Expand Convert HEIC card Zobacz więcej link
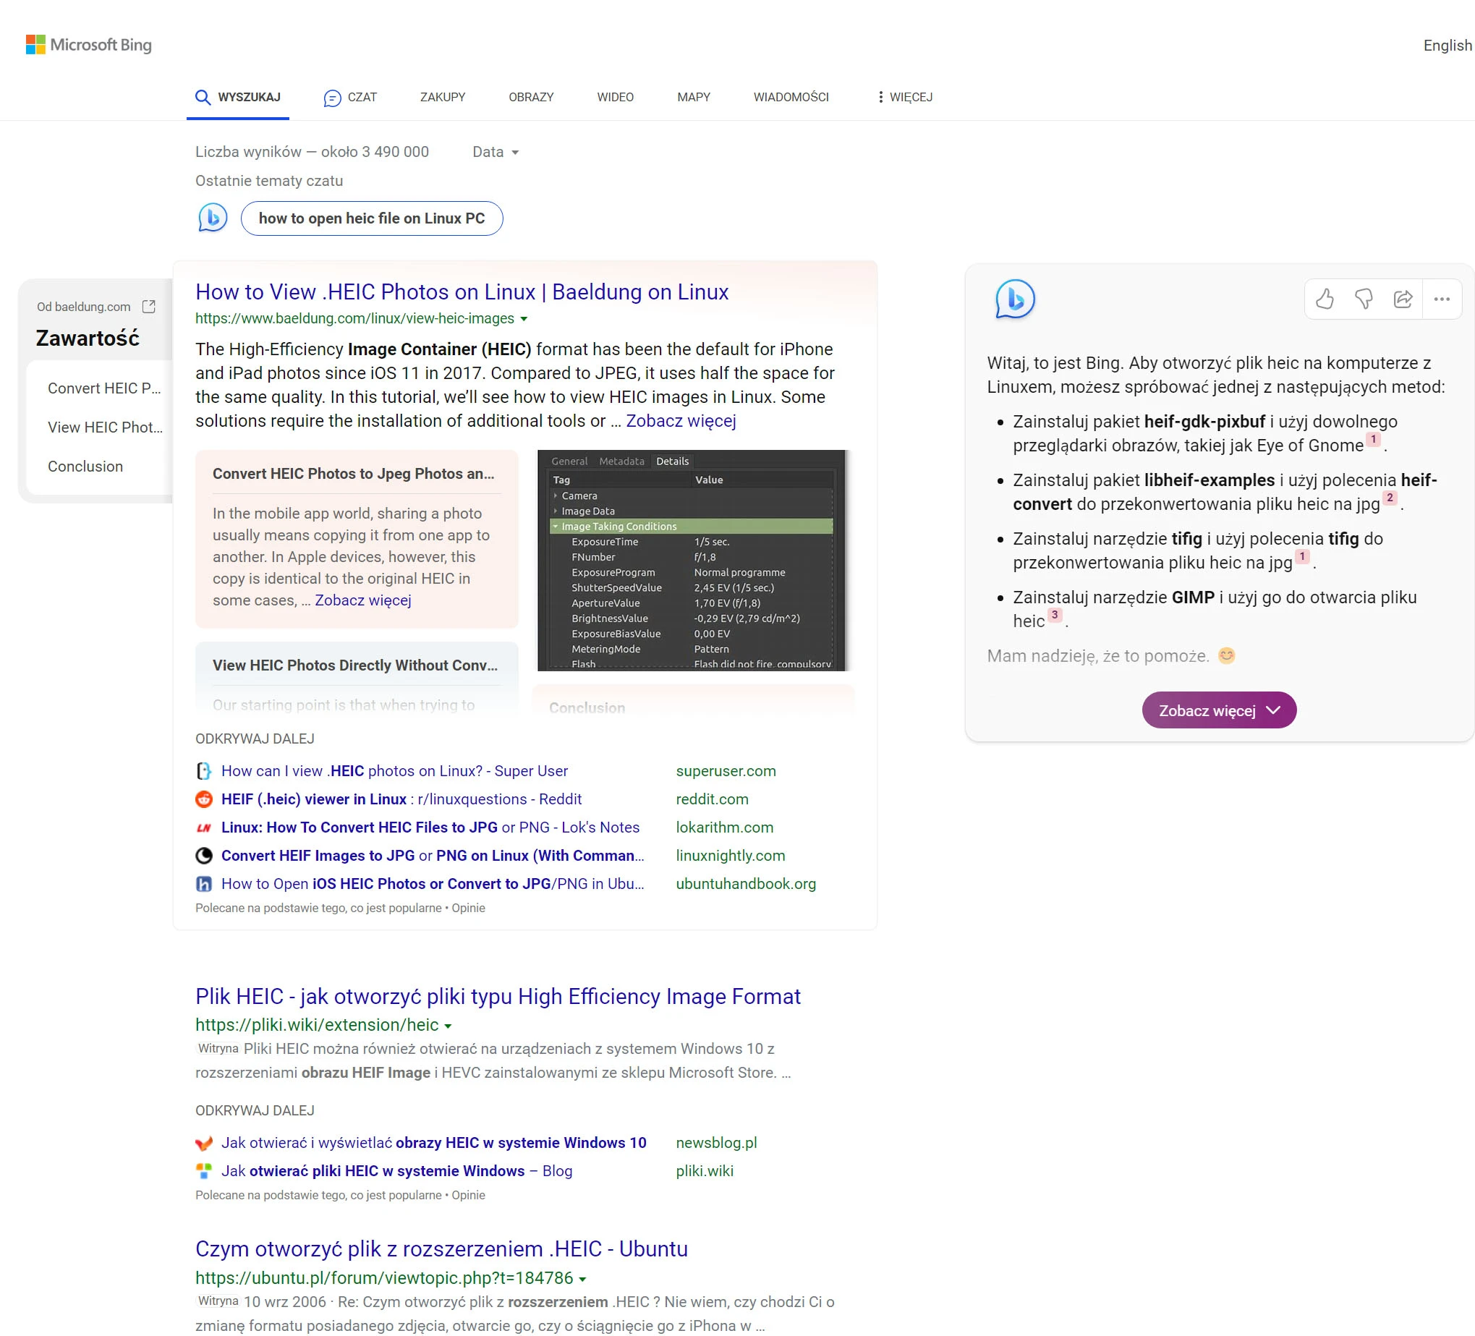 click(363, 600)
